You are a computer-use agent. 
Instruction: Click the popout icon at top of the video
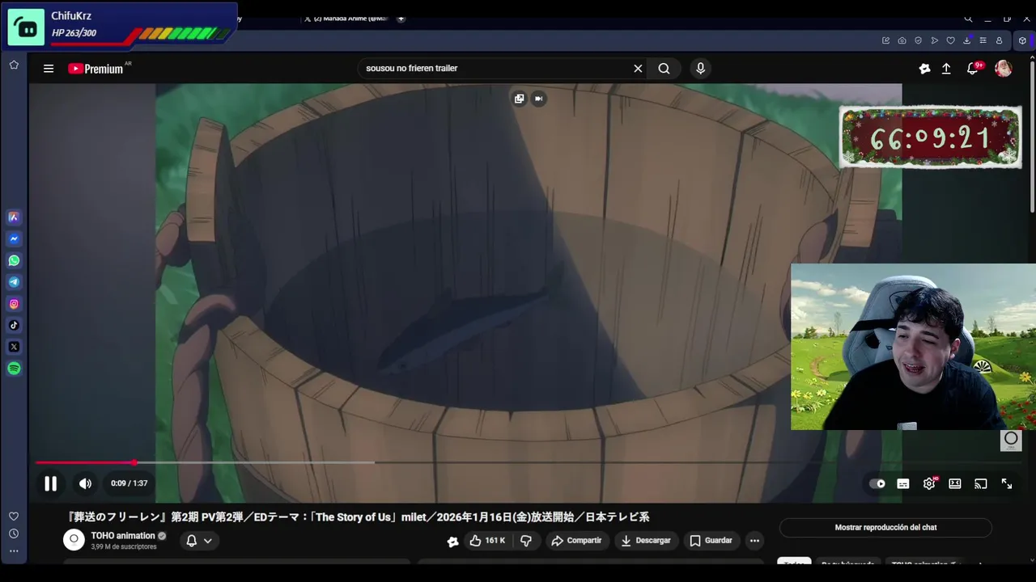pos(519,99)
